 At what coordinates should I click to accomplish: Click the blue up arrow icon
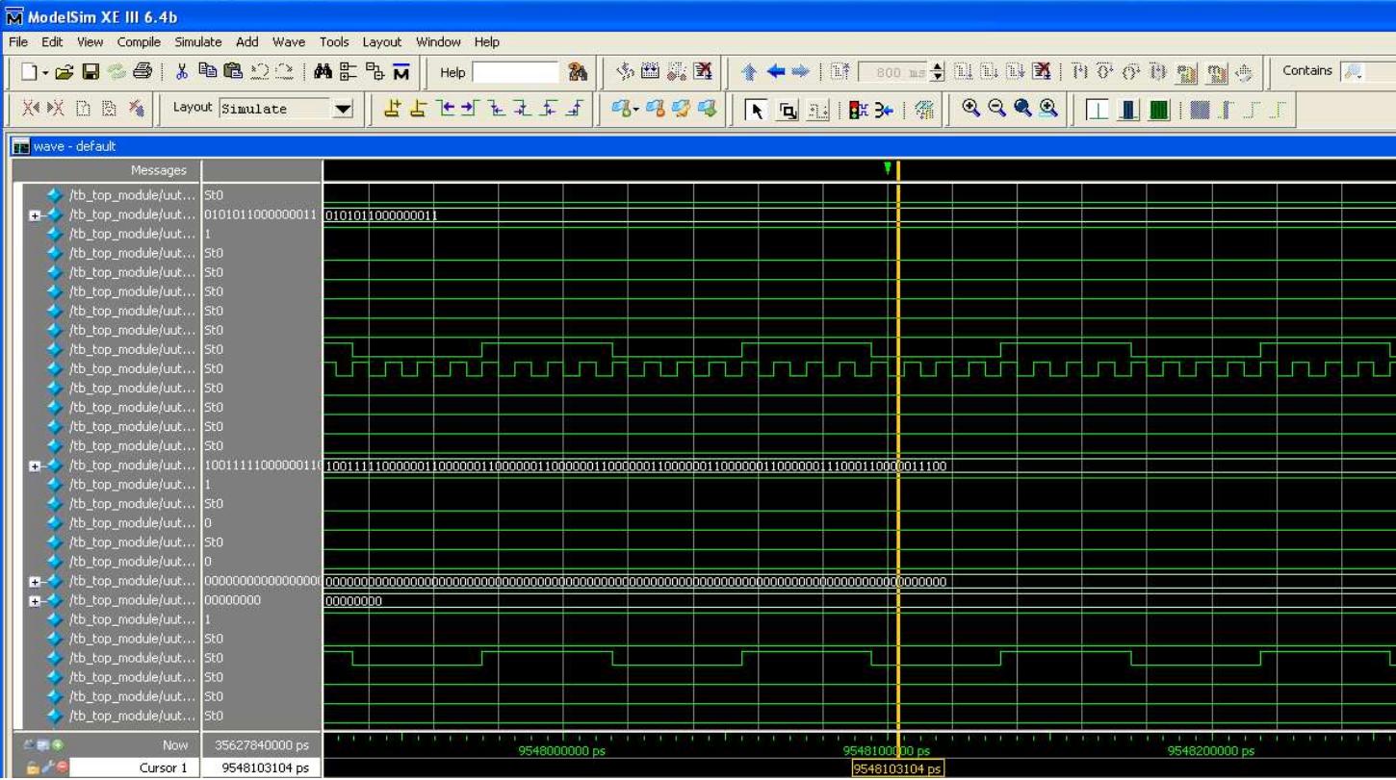click(749, 72)
